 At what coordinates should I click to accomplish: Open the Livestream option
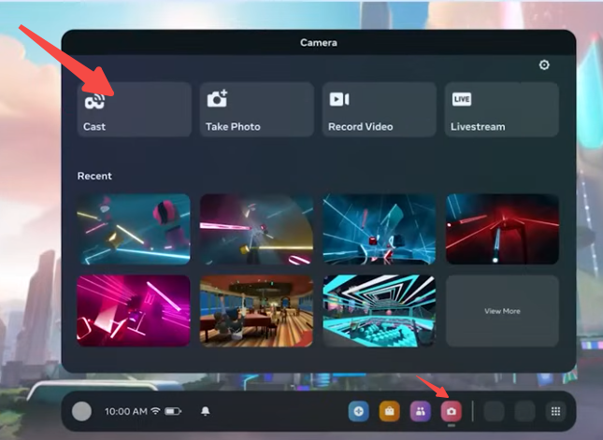501,109
